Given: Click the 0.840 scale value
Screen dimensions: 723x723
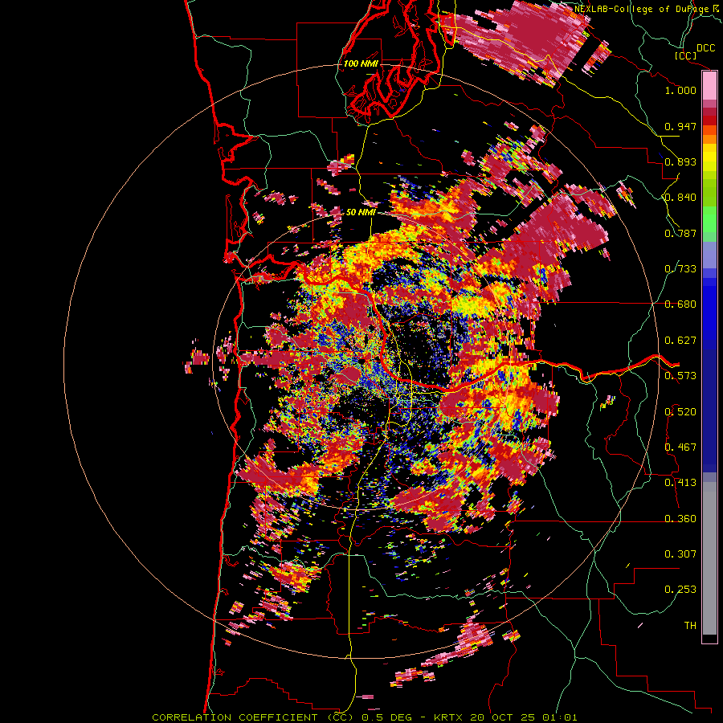Looking at the screenshot, I should (680, 198).
